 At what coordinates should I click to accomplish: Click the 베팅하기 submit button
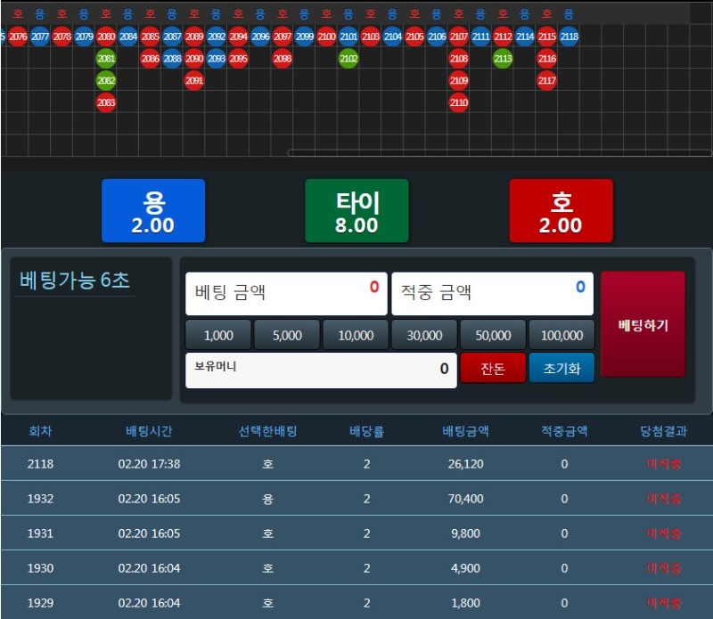[643, 324]
